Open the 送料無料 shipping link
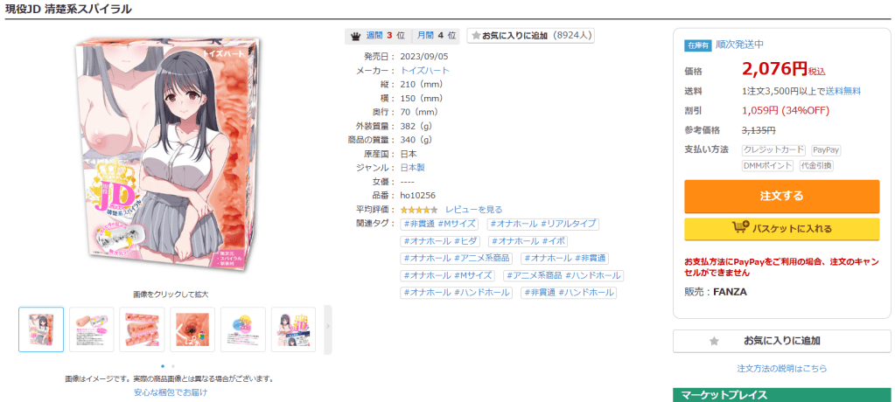The width and height of the screenshot is (895, 402). (843, 91)
